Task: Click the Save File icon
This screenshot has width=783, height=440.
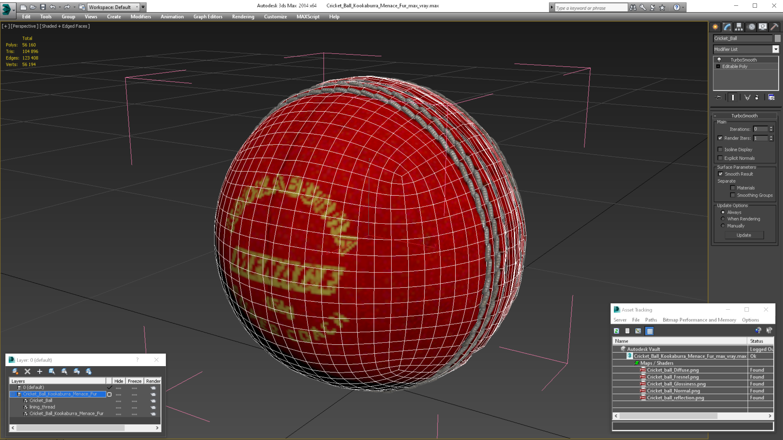Action: pyautogui.click(x=43, y=7)
